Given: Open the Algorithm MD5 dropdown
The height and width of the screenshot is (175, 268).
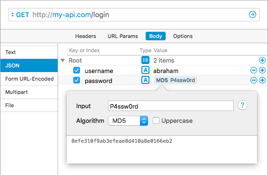Looking at the screenshot, I should (128, 120).
